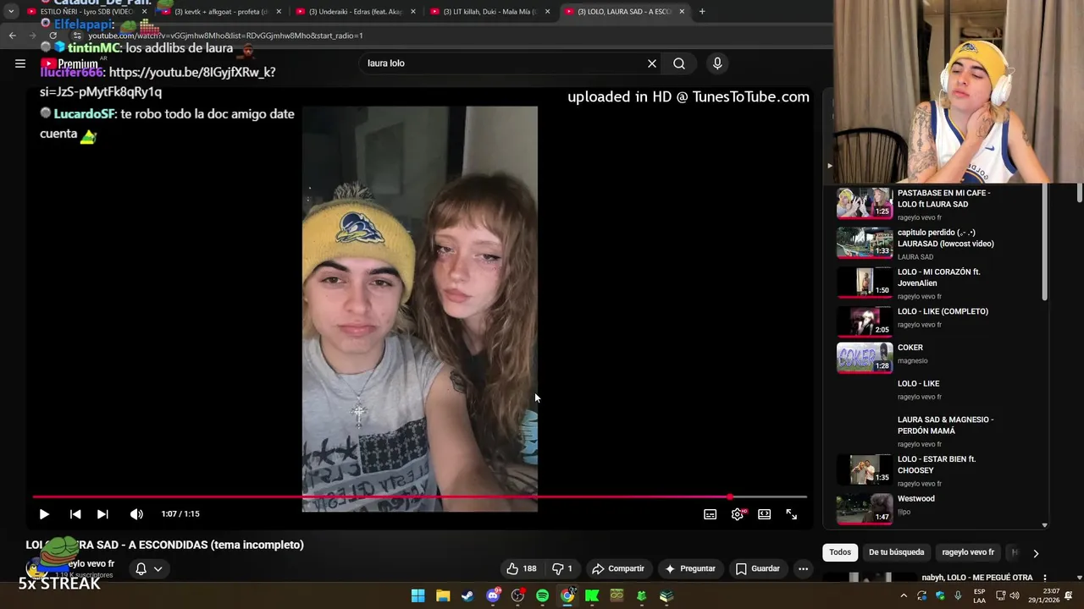Open the Westwood video thumbnail
The image size is (1084, 609).
[865, 508]
